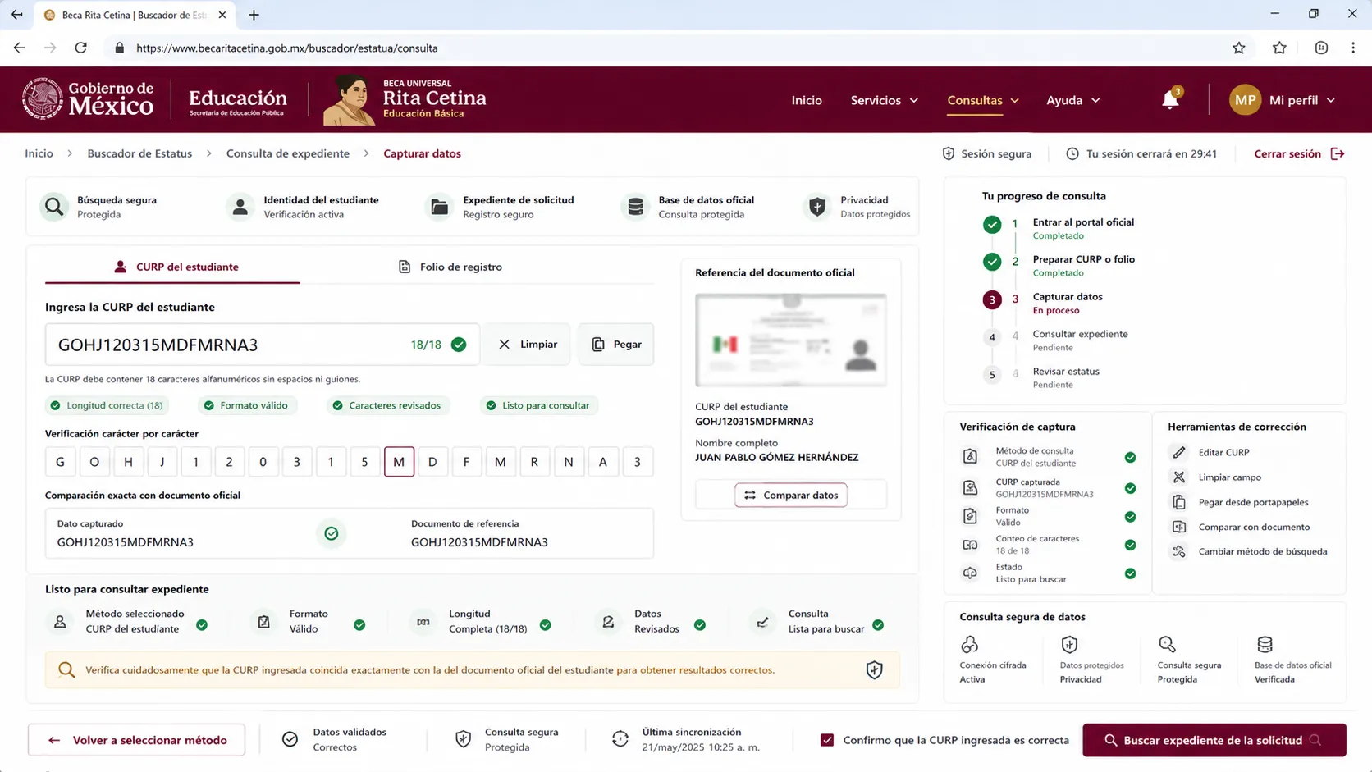Toggle the CURP ingresada es correcta confirmation checkbox

pos(827,740)
